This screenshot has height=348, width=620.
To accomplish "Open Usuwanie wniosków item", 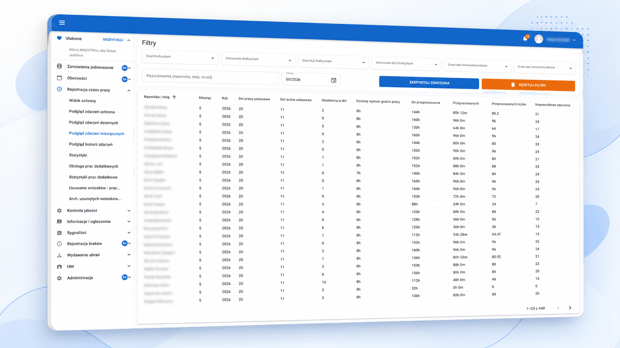I will [x=95, y=188].
